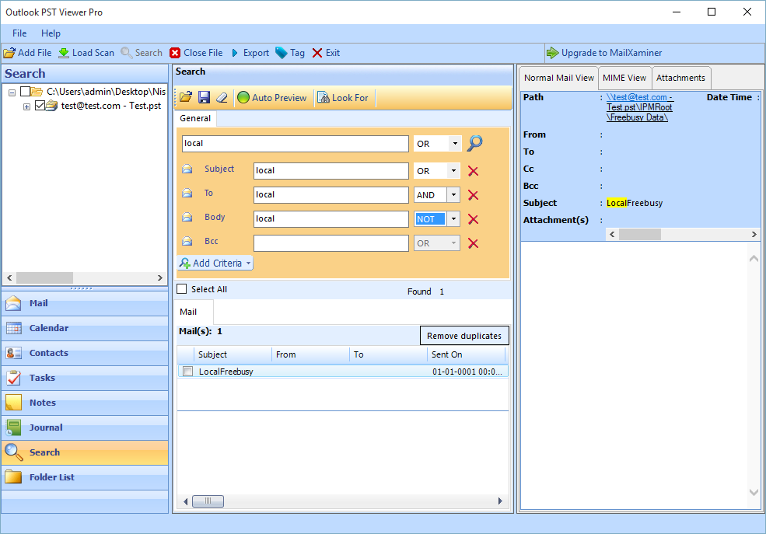Expand the test@test.com tree node
766x534 pixels.
pos(26,106)
